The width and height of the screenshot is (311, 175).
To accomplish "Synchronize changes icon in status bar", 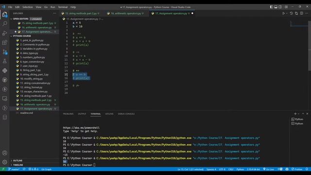I will coord(24,169).
